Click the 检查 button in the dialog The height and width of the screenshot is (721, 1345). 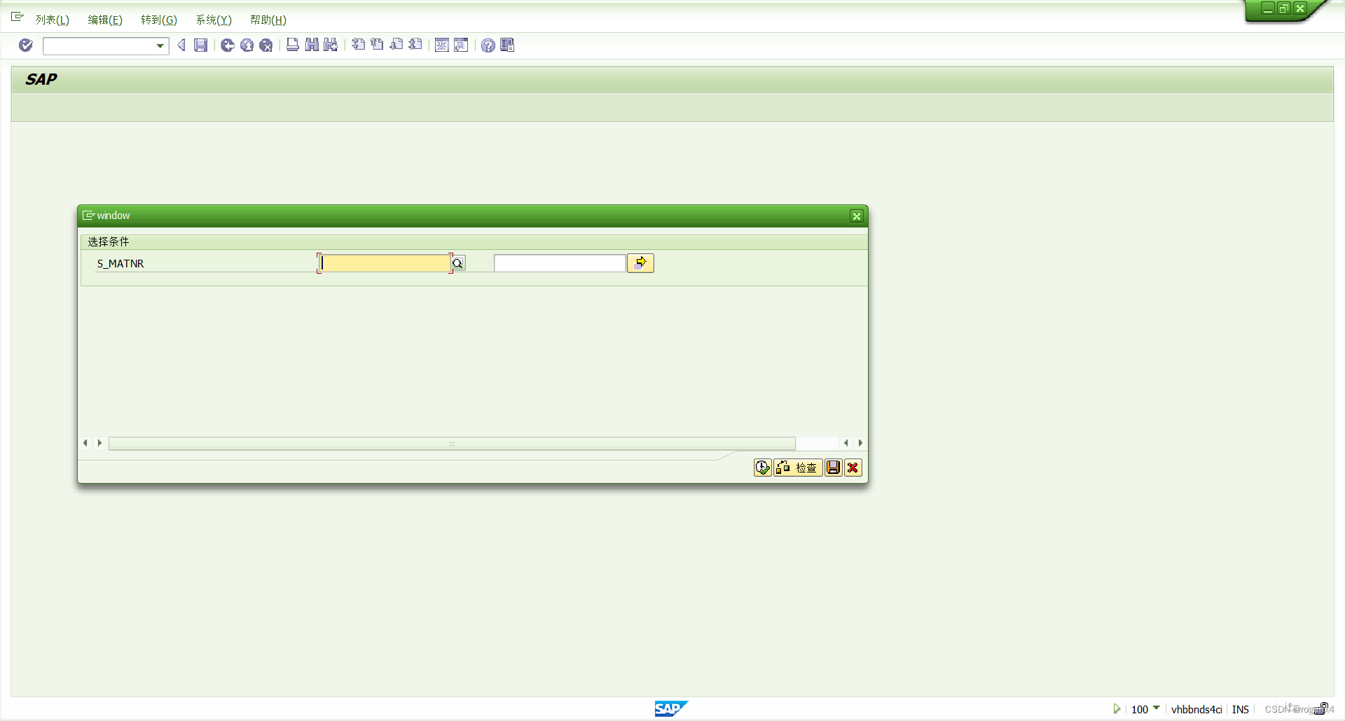tap(798, 468)
